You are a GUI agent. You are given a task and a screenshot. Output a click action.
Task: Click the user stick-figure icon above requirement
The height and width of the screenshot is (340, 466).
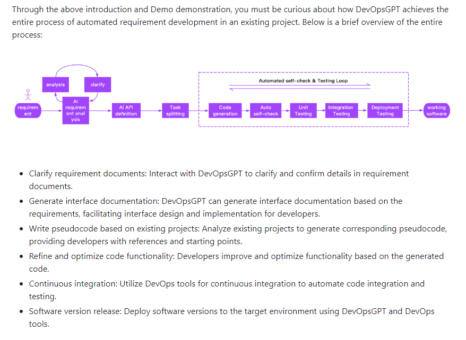(28, 95)
